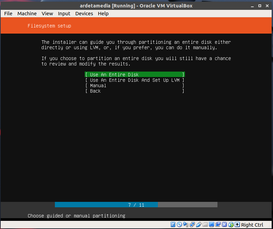Click the video capture recording icon
Image resolution: width=273 pixels, height=229 pixels.
(x=218, y=225)
